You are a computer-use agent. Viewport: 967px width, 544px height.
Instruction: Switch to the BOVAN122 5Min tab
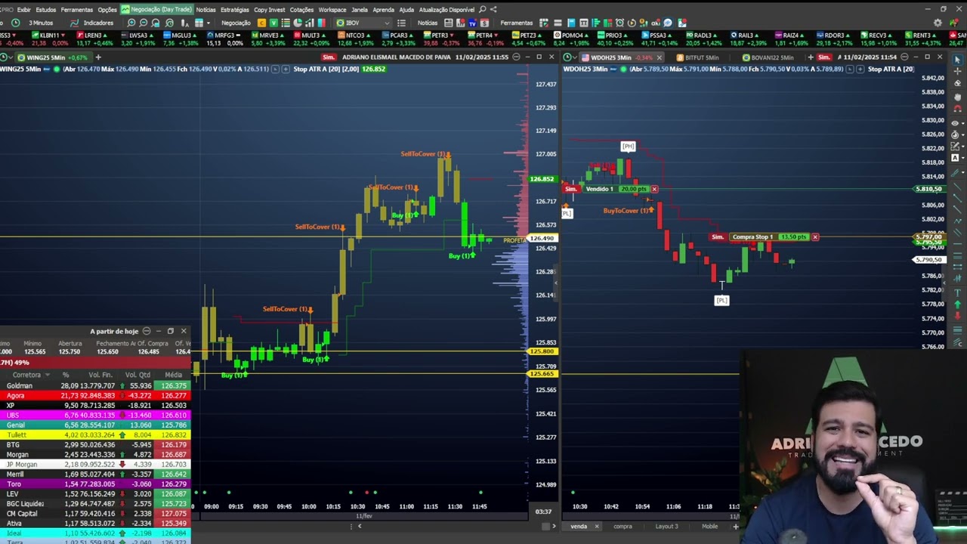pyautogui.click(x=768, y=57)
